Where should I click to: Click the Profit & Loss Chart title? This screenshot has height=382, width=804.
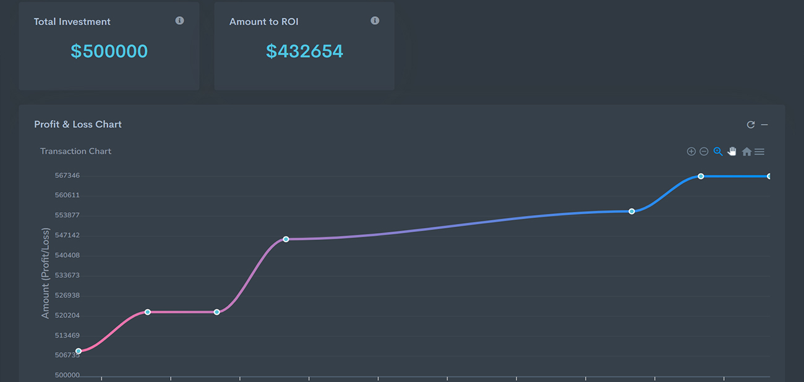coord(78,124)
